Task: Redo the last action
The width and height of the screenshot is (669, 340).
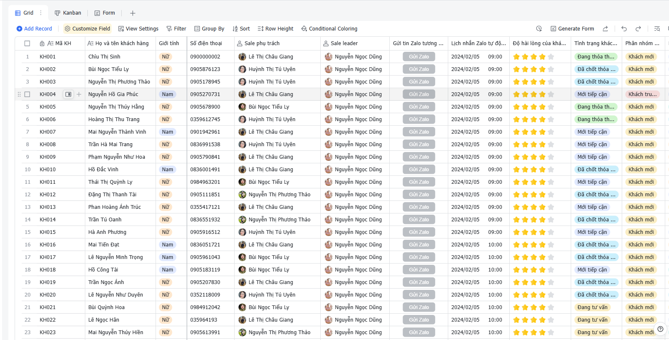Action: [x=638, y=29]
